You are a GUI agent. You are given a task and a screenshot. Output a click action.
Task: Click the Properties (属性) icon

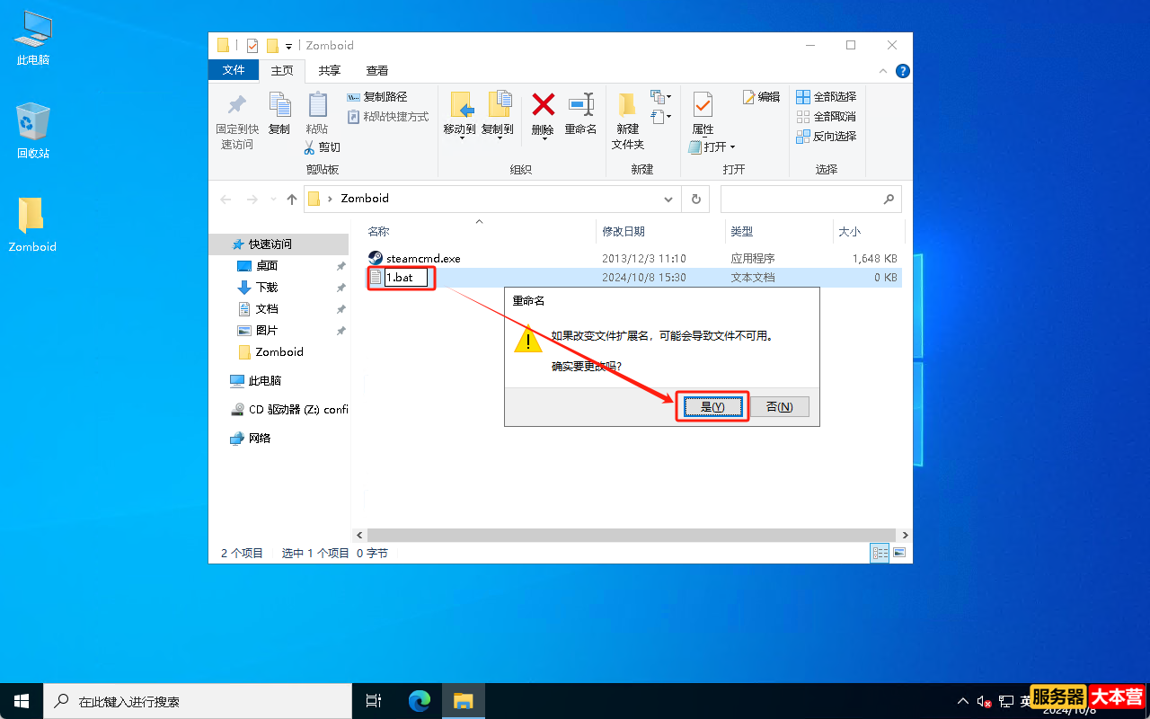click(x=703, y=105)
